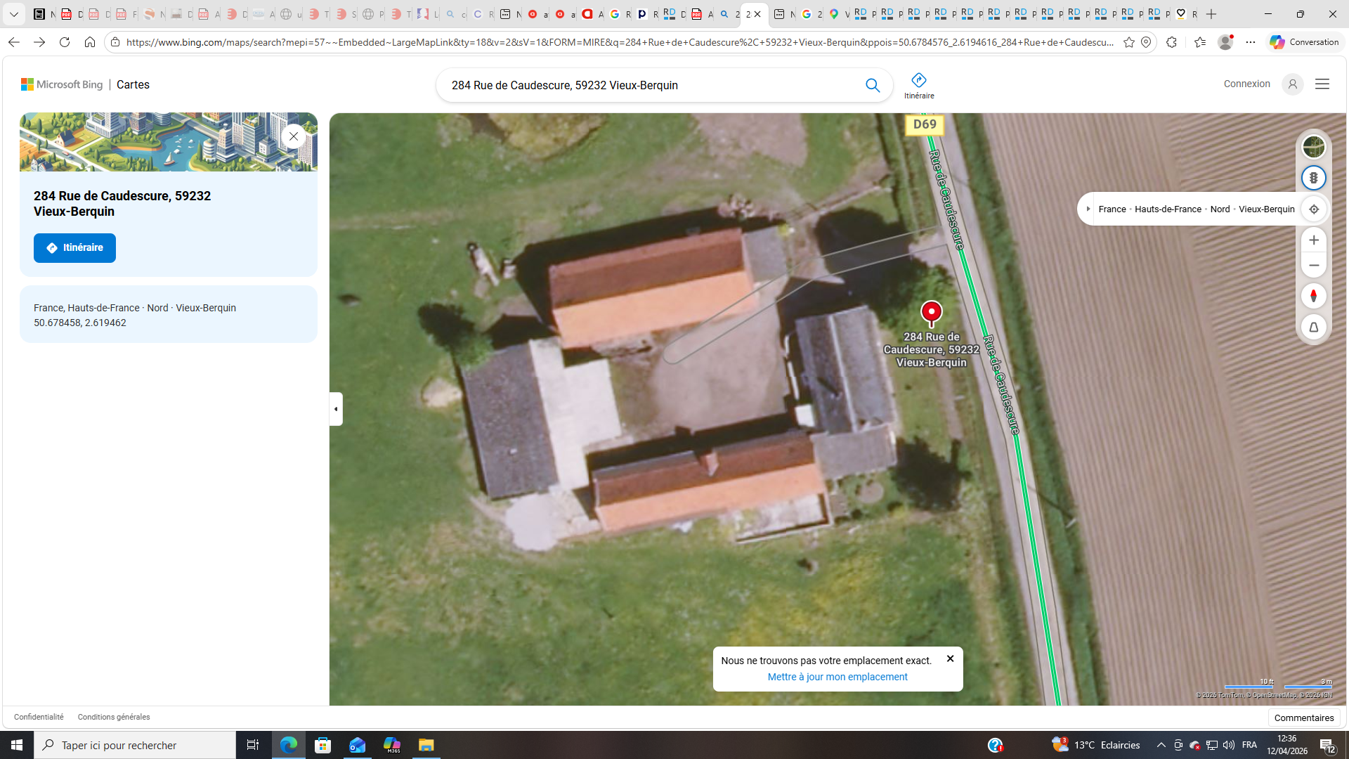
Task: Click Connexion to sign in
Action: point(1246,84)
